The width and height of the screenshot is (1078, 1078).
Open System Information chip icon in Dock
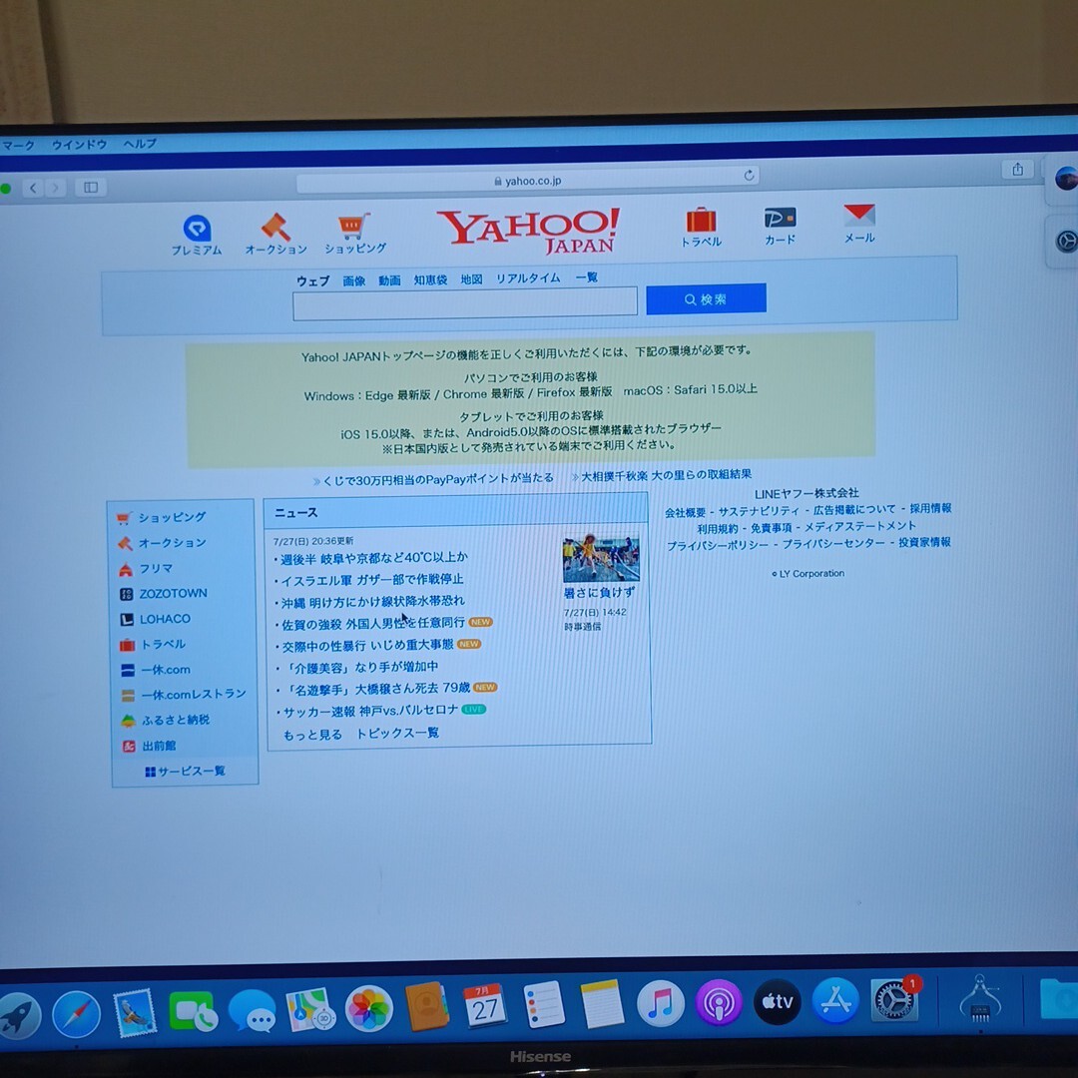point(979,999)
